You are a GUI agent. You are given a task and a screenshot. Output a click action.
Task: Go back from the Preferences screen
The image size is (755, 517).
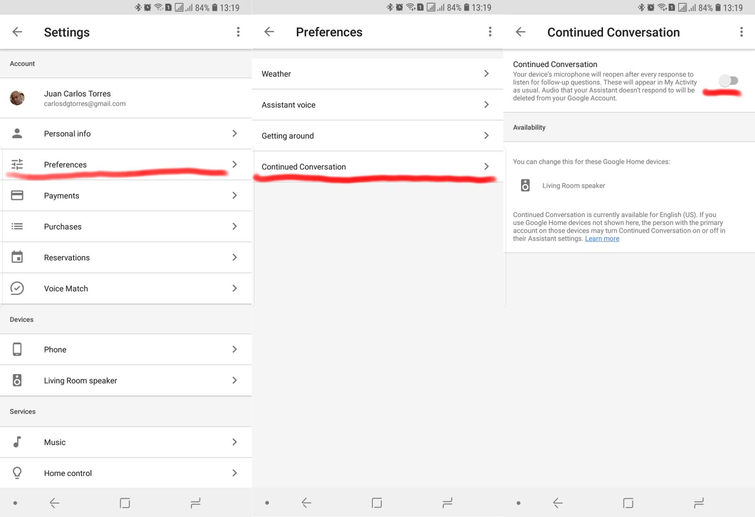(x=269, y=32)
